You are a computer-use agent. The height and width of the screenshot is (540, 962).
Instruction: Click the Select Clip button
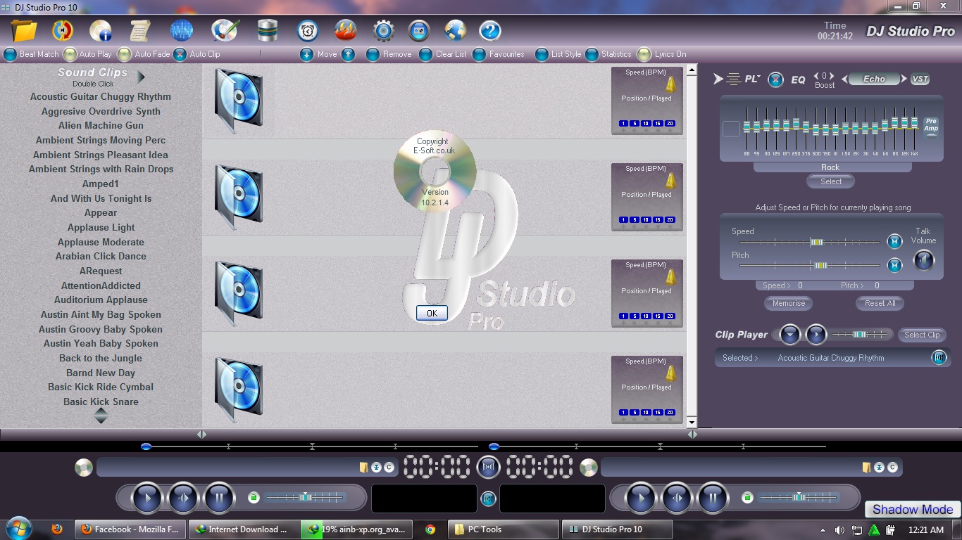922,335
